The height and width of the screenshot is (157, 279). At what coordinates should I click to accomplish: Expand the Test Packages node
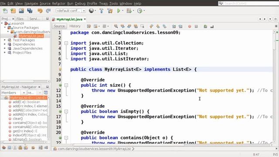coord(5,40)
